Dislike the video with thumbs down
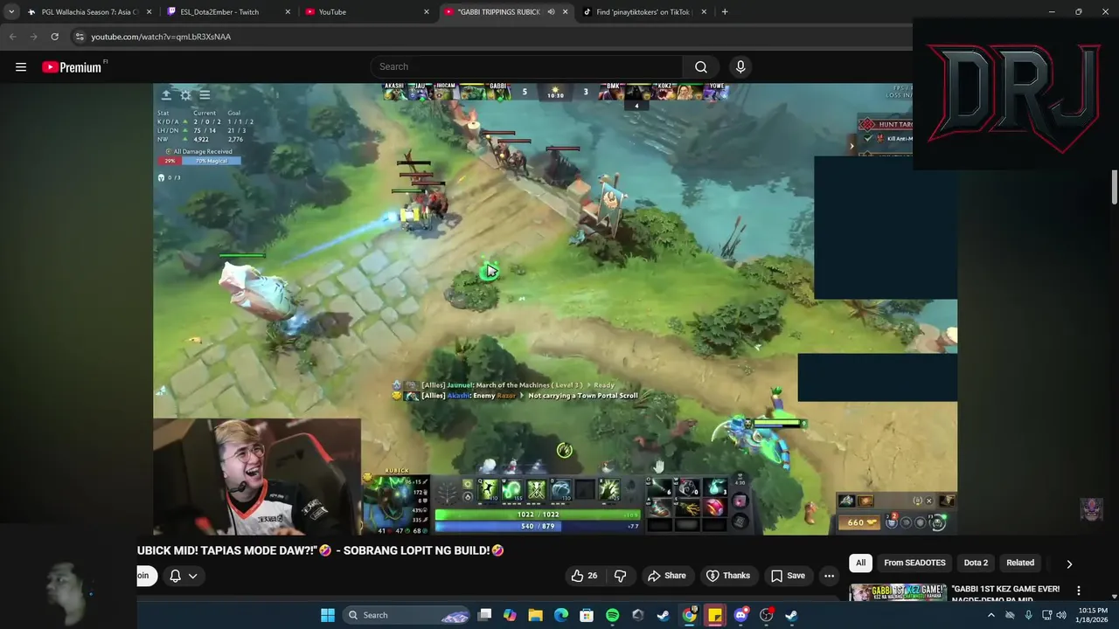 point(620,576)
